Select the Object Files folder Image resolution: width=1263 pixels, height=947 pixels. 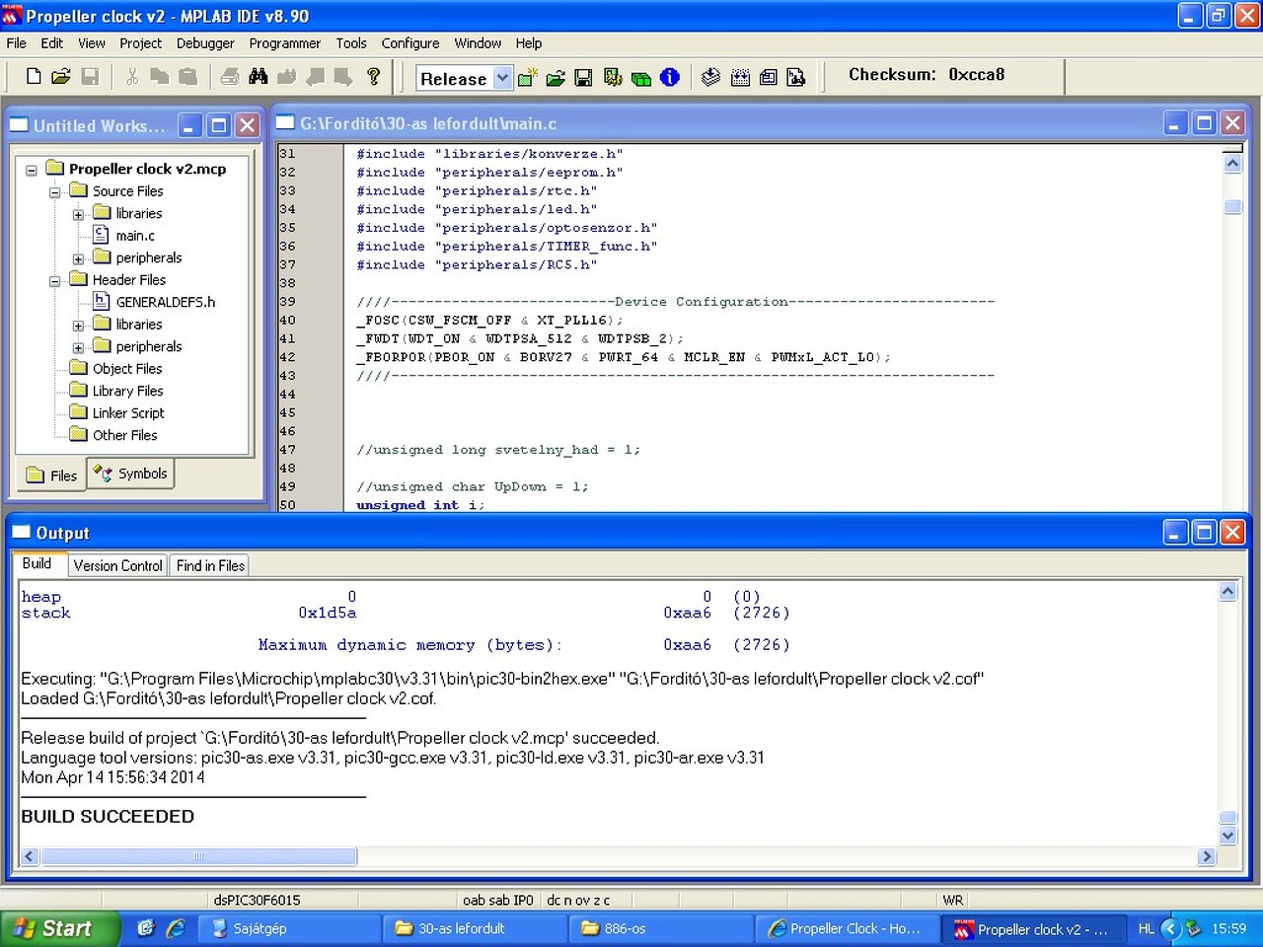pyautogui.click(x=127, y=369)
